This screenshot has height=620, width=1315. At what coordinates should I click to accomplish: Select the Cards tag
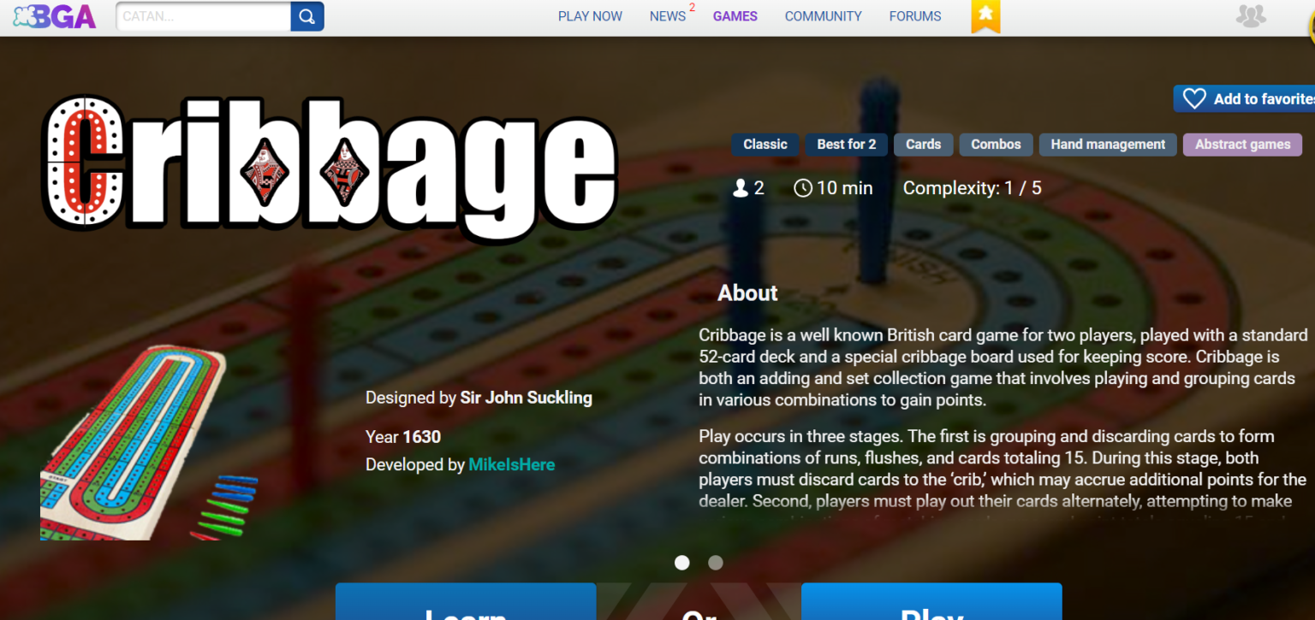[x=923, y=145]
